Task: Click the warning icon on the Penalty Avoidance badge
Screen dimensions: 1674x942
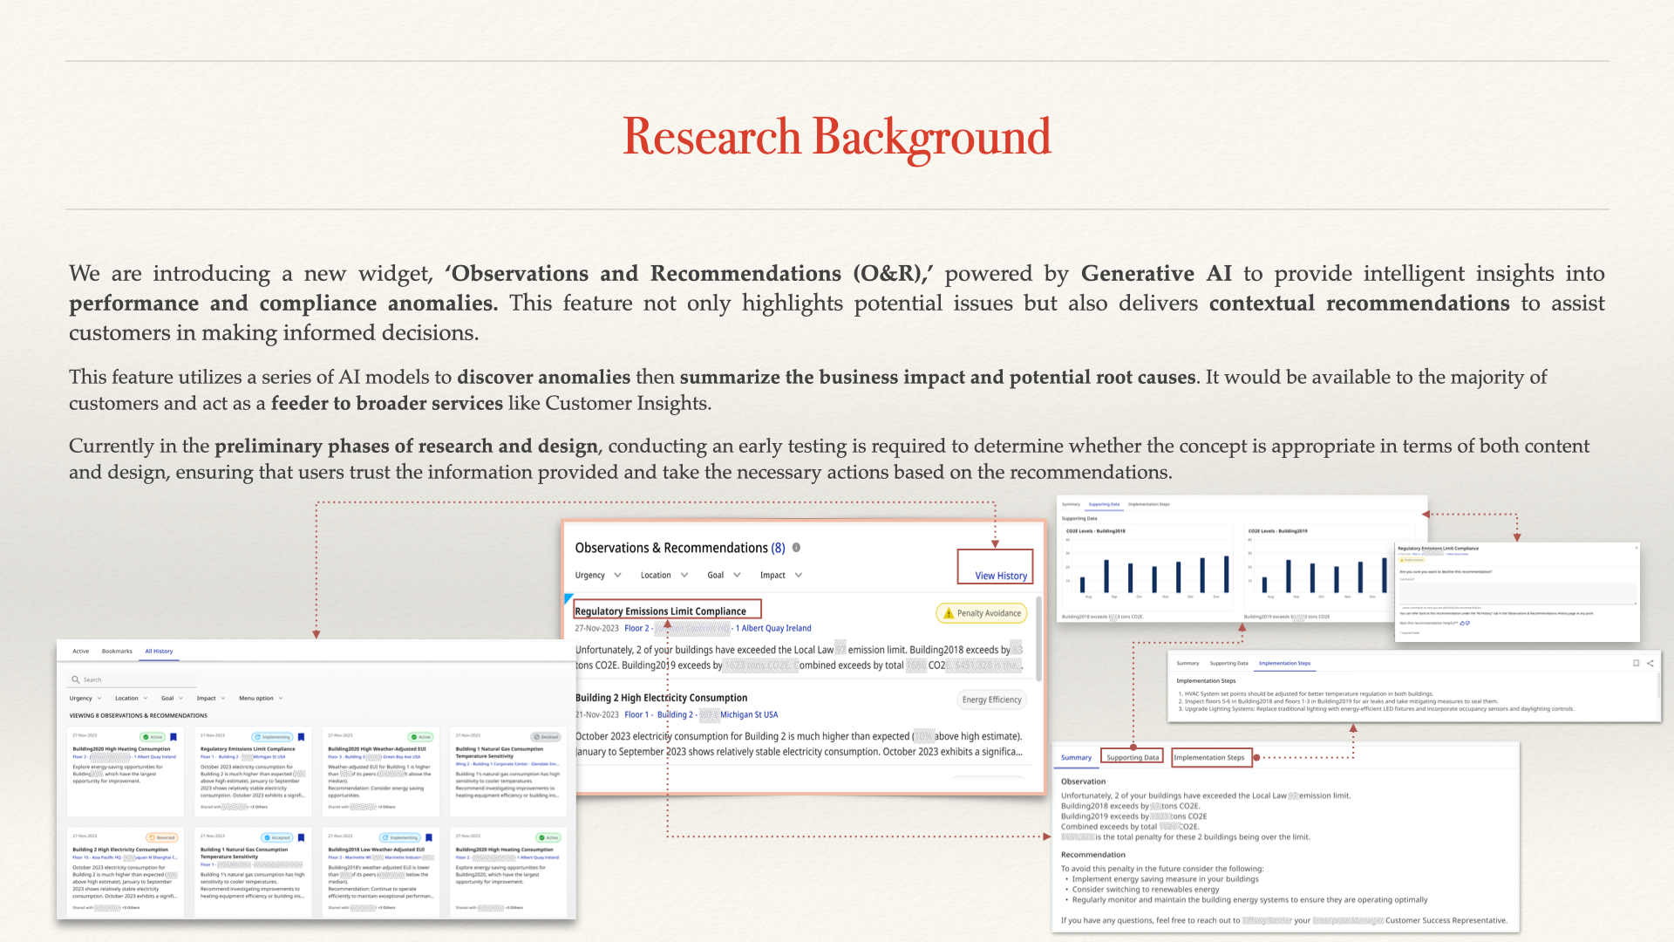Action: 949,613
